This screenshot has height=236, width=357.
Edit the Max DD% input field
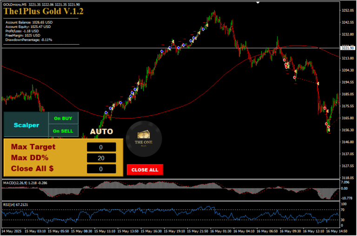101,158
